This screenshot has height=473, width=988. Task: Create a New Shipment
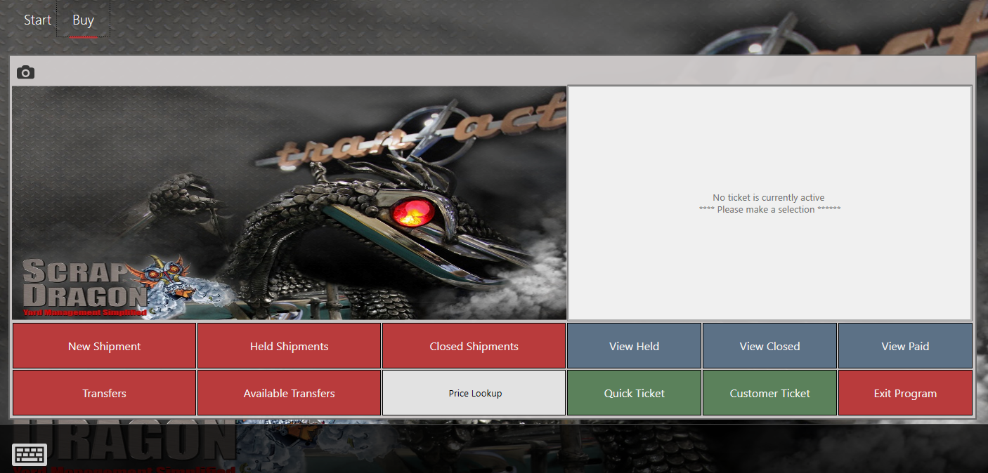click(x=104, y=346)
